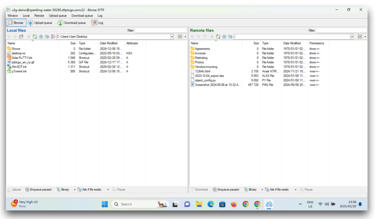Refresh the Remote files list
Image resolution: width=375 pixels, height=219 pixels.
[x=218, y=37]
